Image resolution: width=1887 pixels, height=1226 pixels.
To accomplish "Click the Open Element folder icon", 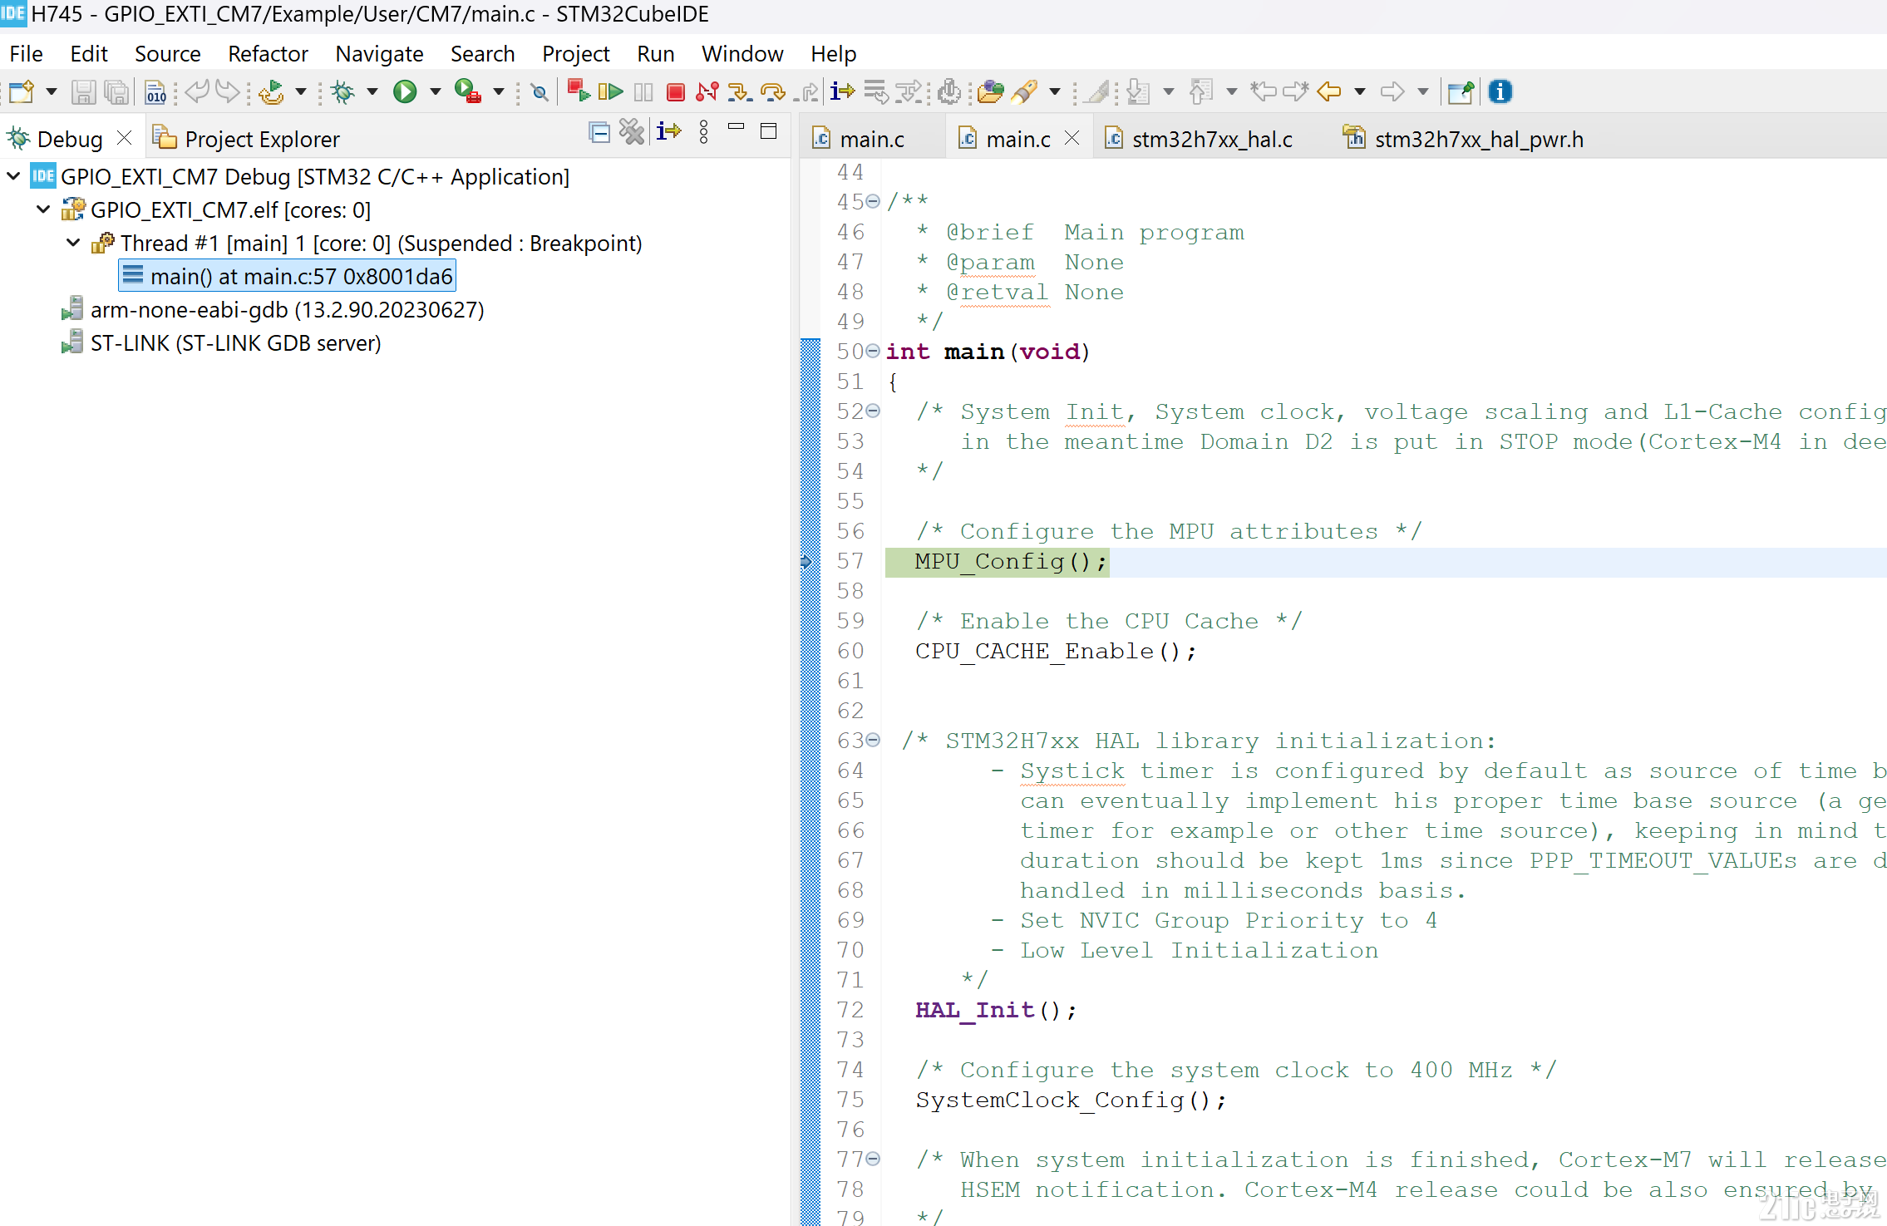I will coord(990,91).
